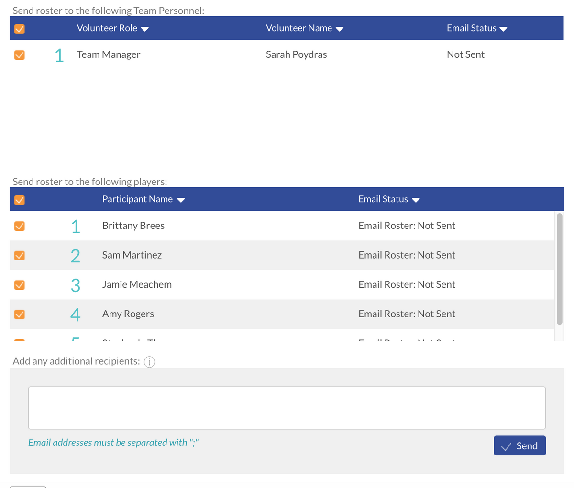The width and height of the screenshot is (574, 488).
Task: Uncheck Brittany Brees from roster email
Action: [x=19, y=226]
